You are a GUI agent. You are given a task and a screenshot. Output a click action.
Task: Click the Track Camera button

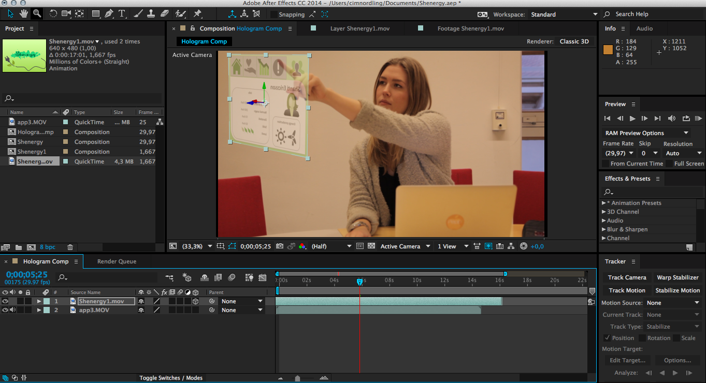pos(627,277)
